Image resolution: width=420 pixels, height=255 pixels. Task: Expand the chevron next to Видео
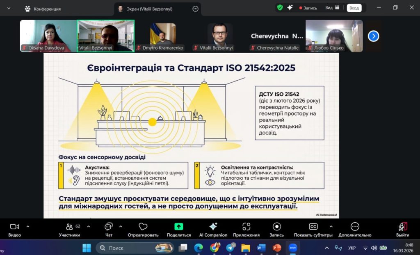(28, 226)
